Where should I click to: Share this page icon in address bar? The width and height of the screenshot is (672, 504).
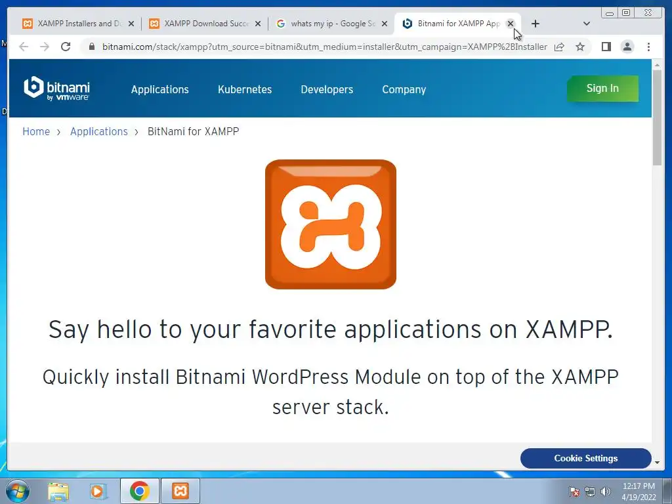coord(559,47)
